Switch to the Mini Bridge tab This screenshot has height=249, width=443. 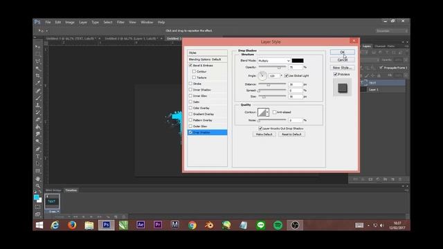click(x=53, y=190)
